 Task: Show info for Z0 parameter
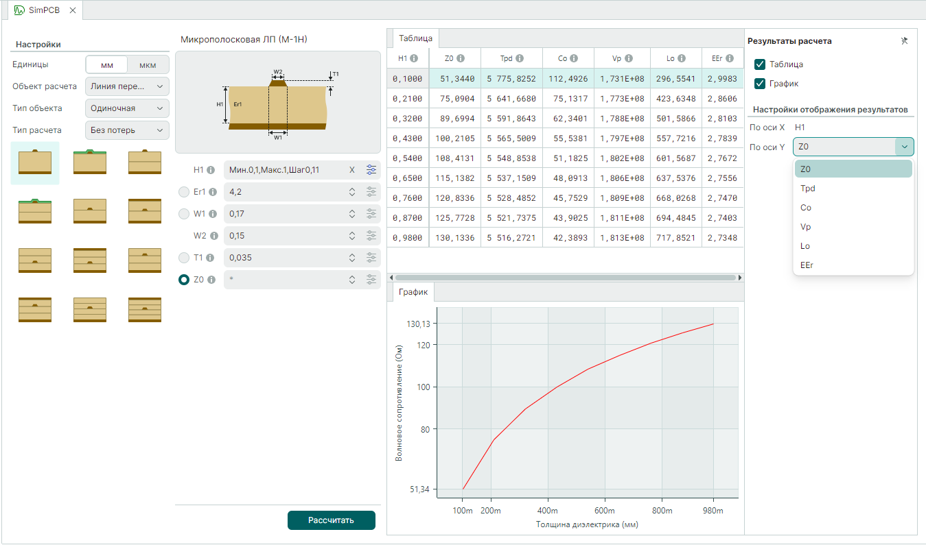point(211,280)
